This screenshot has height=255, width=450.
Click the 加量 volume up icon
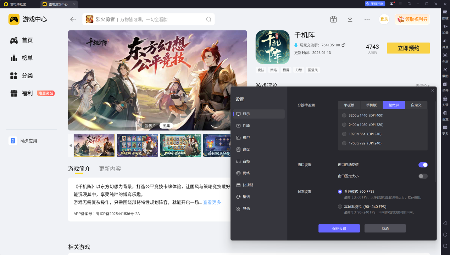coord(445,27)
